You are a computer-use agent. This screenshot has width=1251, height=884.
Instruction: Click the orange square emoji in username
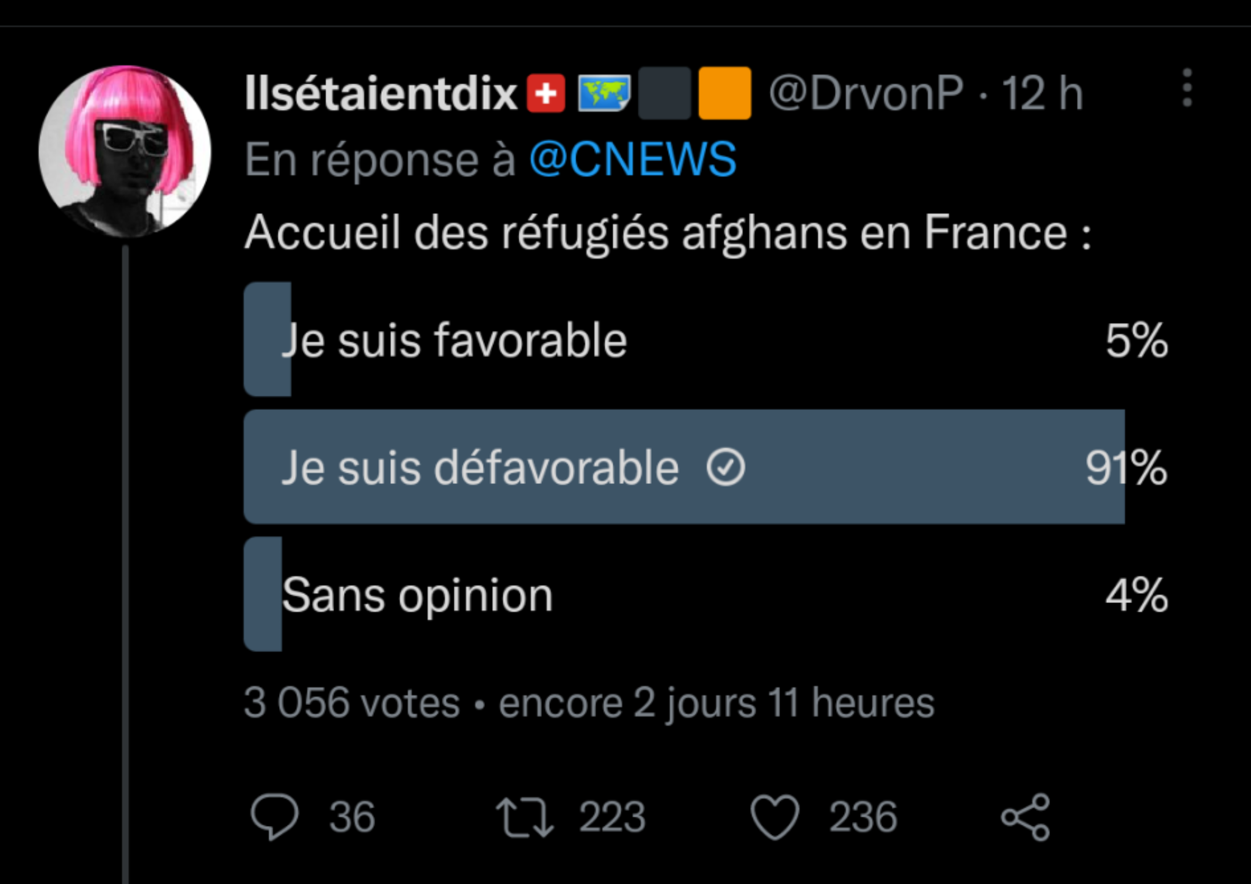[724, 93]
